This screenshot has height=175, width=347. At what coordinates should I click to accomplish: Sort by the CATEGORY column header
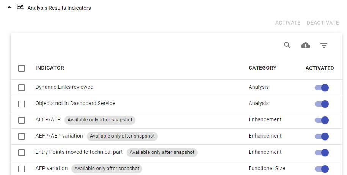pos(262,68)
